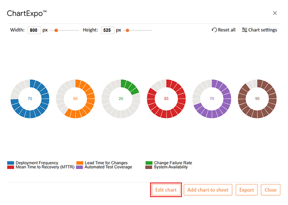Click the Width input field
Viewport: 288px width, 205px height.
coord(34,30)
